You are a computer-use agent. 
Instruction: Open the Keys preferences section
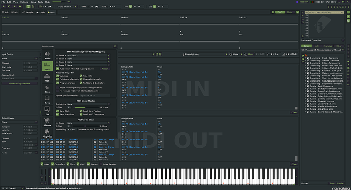pos(47,99)
